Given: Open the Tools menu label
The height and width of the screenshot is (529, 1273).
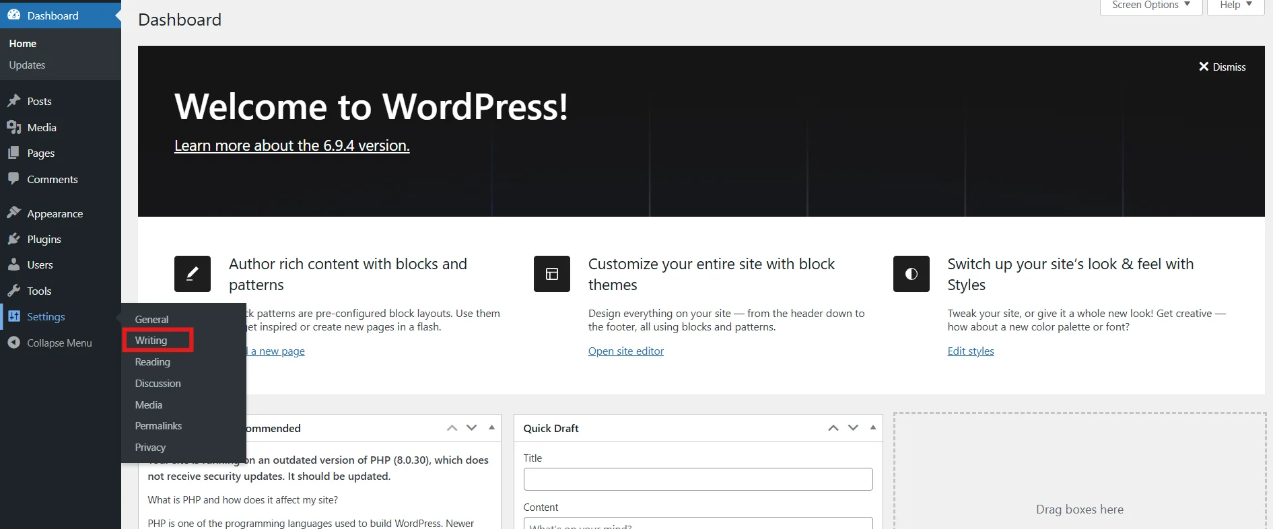Looking at the screenshot, I should point(39,291).
